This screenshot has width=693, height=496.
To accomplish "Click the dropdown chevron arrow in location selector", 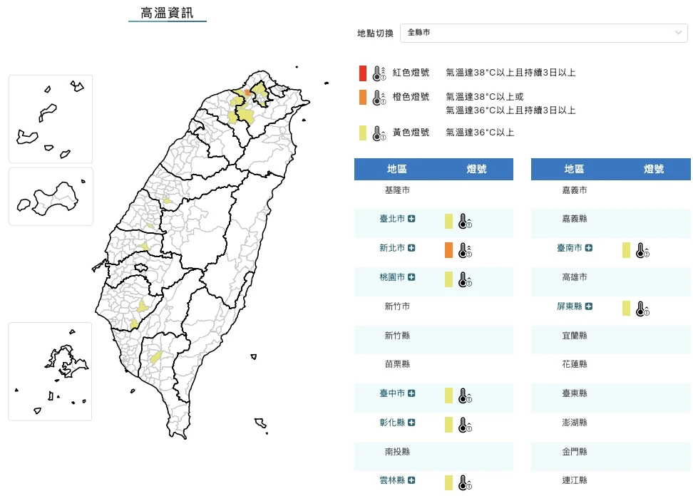I will click(678, 33).
